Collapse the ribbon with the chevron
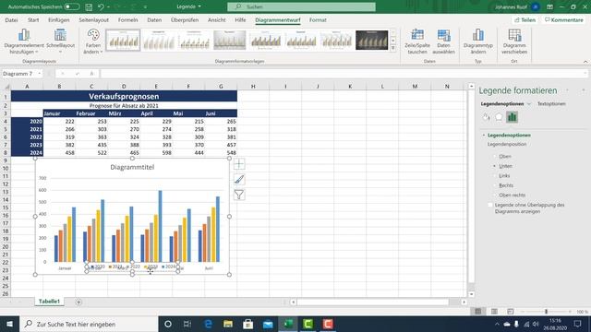Viewport: 591px width, 332px height. 585,62
